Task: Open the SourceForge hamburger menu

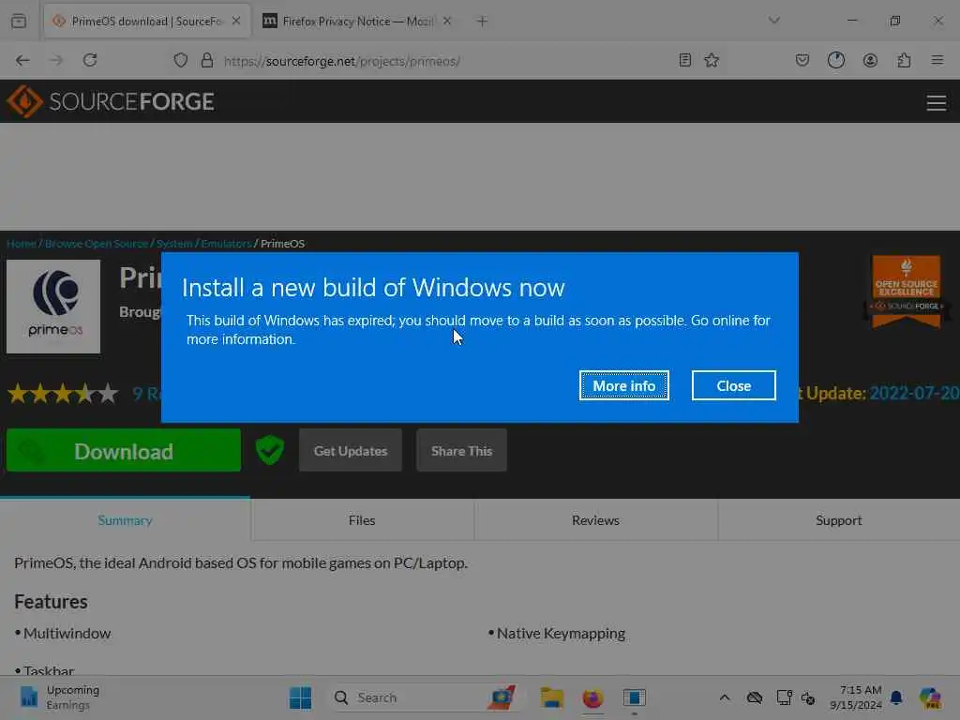Action: tap(937, 102)
